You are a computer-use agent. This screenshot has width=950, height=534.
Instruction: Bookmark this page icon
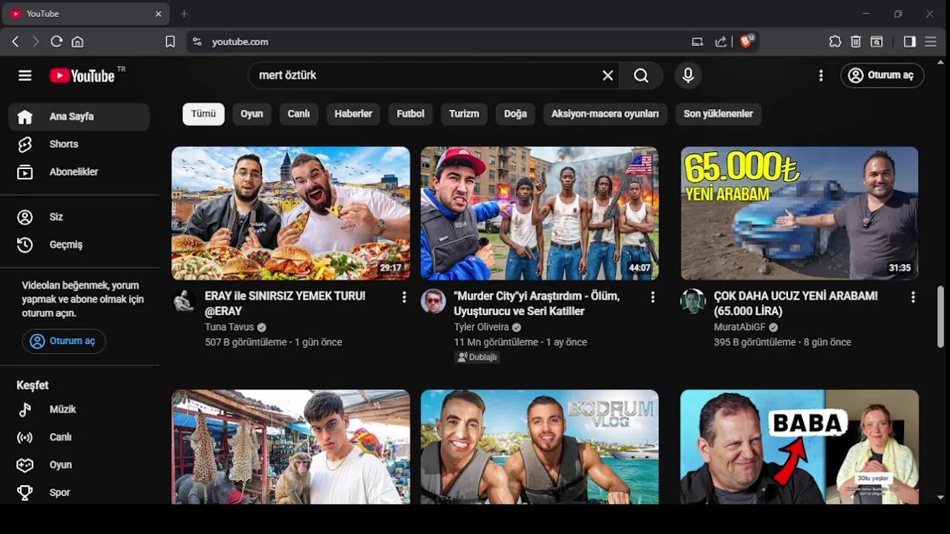(170, 42)
